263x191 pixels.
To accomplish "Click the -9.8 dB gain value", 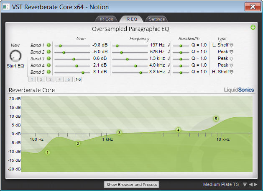I will tap(100, 45).
